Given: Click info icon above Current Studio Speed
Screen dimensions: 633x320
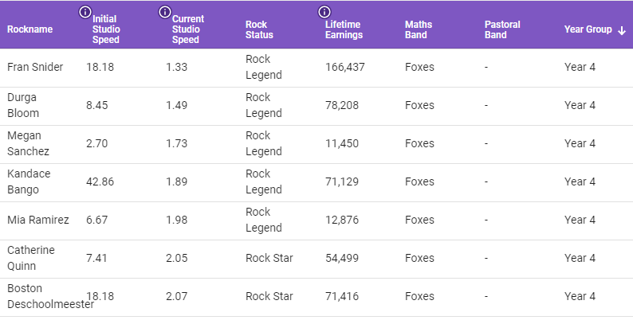Looking at the screenshot, I should tap(165, 12).
